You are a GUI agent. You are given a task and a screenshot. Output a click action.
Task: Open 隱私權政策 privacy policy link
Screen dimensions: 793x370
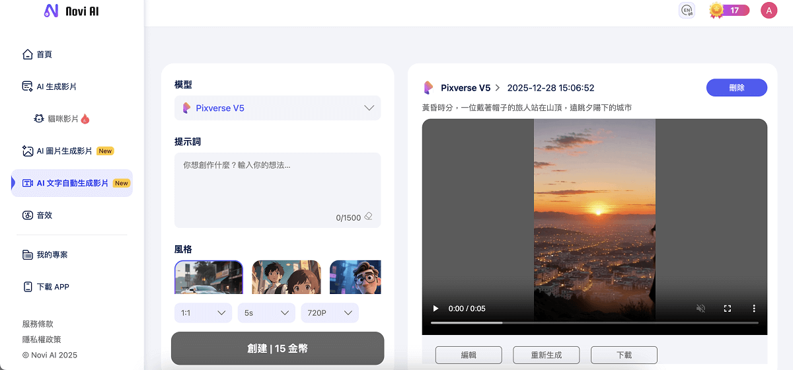click(x=42, y=339)
